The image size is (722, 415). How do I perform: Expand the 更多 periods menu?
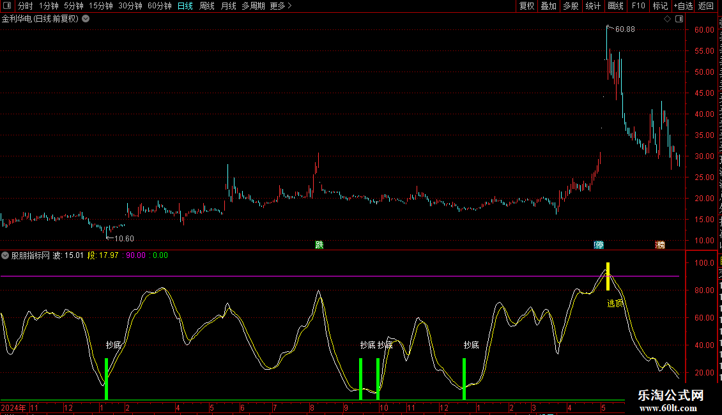point(281,6)
